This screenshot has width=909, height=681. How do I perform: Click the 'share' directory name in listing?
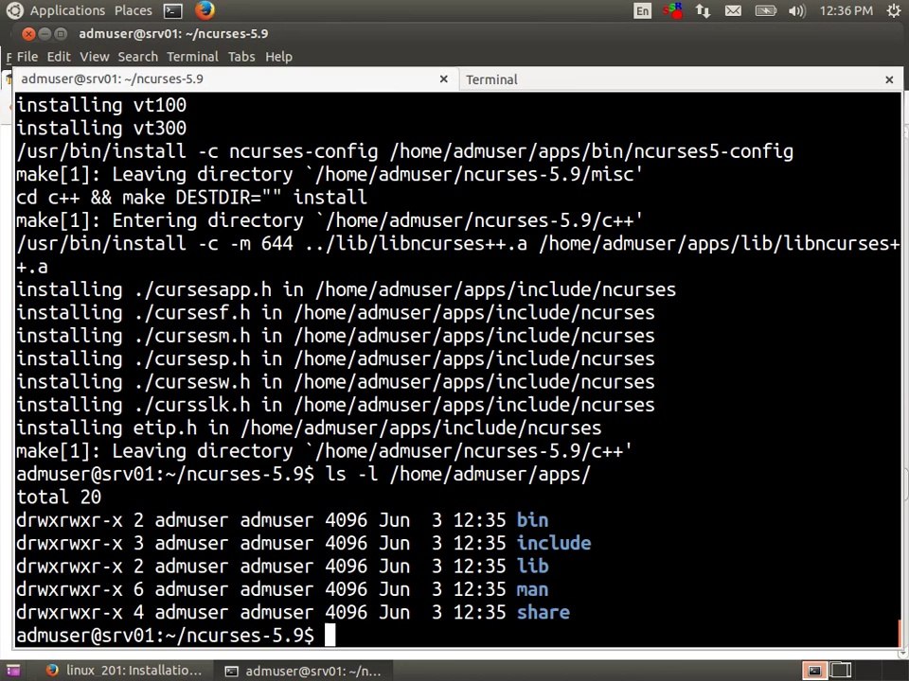click(544, 613)
